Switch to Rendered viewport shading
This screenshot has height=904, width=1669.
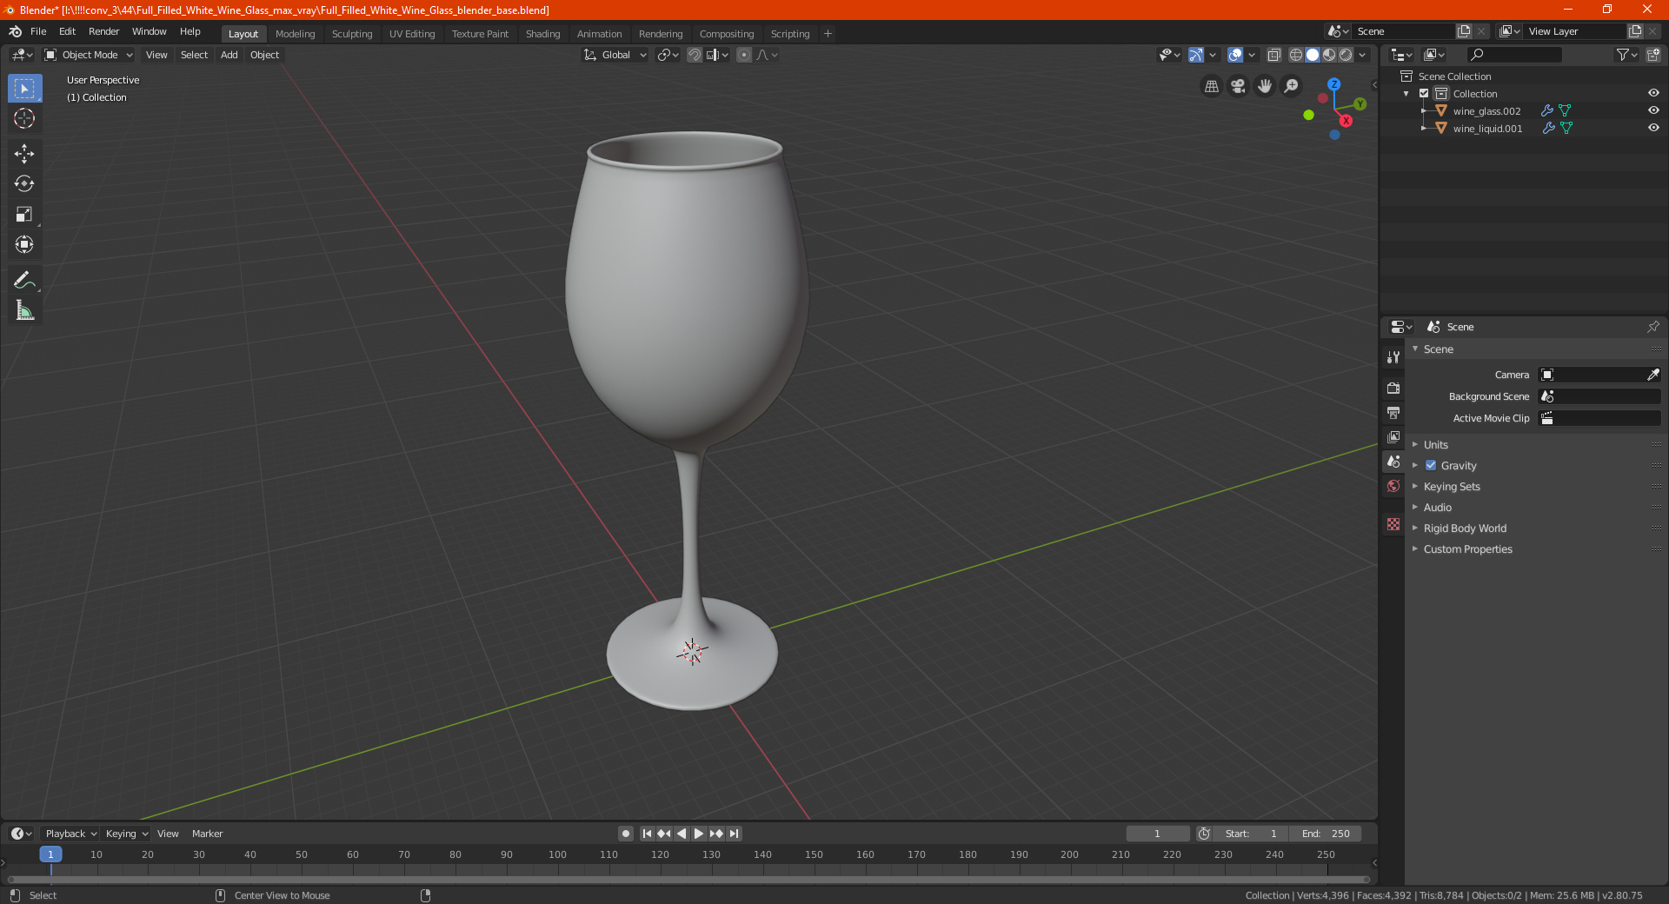click(1346, 55)
